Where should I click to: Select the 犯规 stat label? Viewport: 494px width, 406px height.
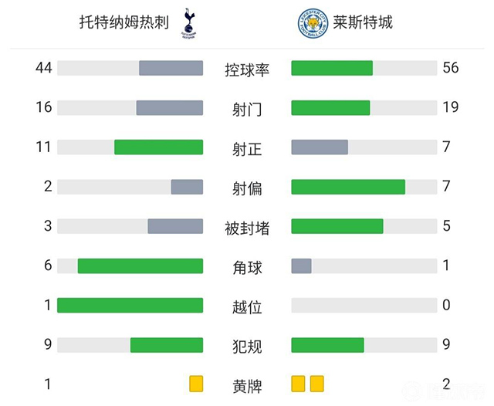point(247,347)
